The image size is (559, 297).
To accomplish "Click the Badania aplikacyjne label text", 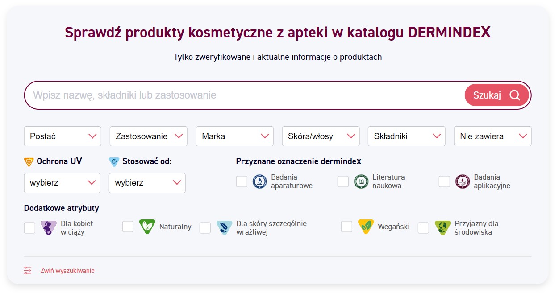I will [492, 181].
